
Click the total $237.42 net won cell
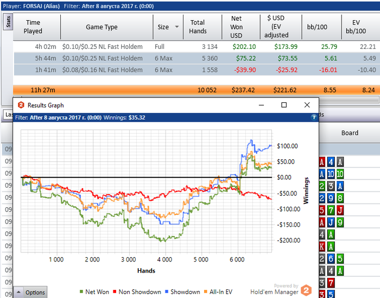pyautogui.click(x=243, y=90)
